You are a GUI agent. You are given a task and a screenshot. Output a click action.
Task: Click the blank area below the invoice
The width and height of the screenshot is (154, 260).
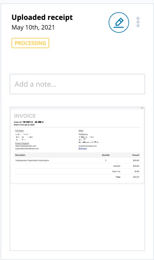[x=77, y=217]
